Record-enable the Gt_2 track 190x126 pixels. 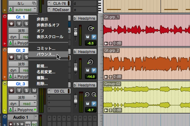click(x=11, y=57)
